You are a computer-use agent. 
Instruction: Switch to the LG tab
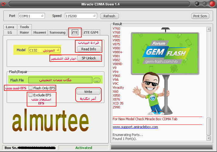(x=10, y=32)
